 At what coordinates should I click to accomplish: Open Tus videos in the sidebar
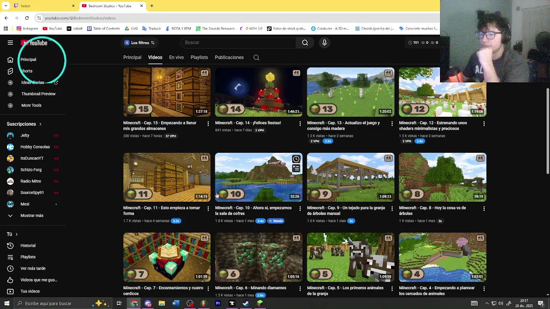[x=30, y=291]
